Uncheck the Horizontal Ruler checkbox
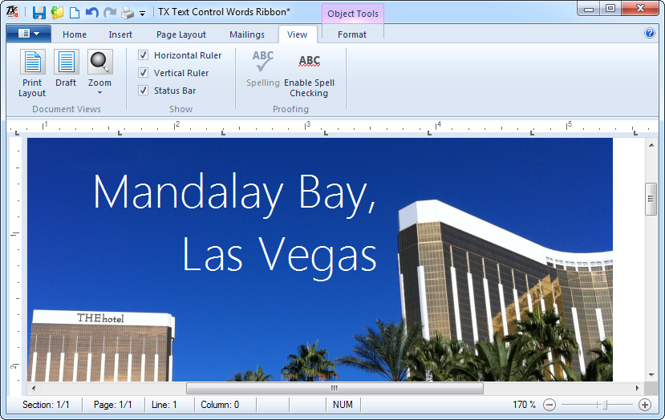The height and width of the screenshot is (420, 665). click(144, 55)
